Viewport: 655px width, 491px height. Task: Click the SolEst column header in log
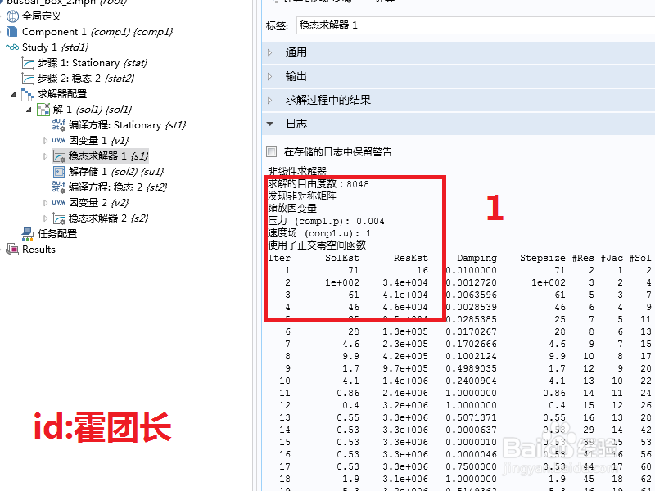coord(342,258)
